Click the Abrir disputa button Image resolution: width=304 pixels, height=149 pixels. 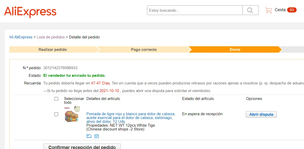tap(261, 114)
